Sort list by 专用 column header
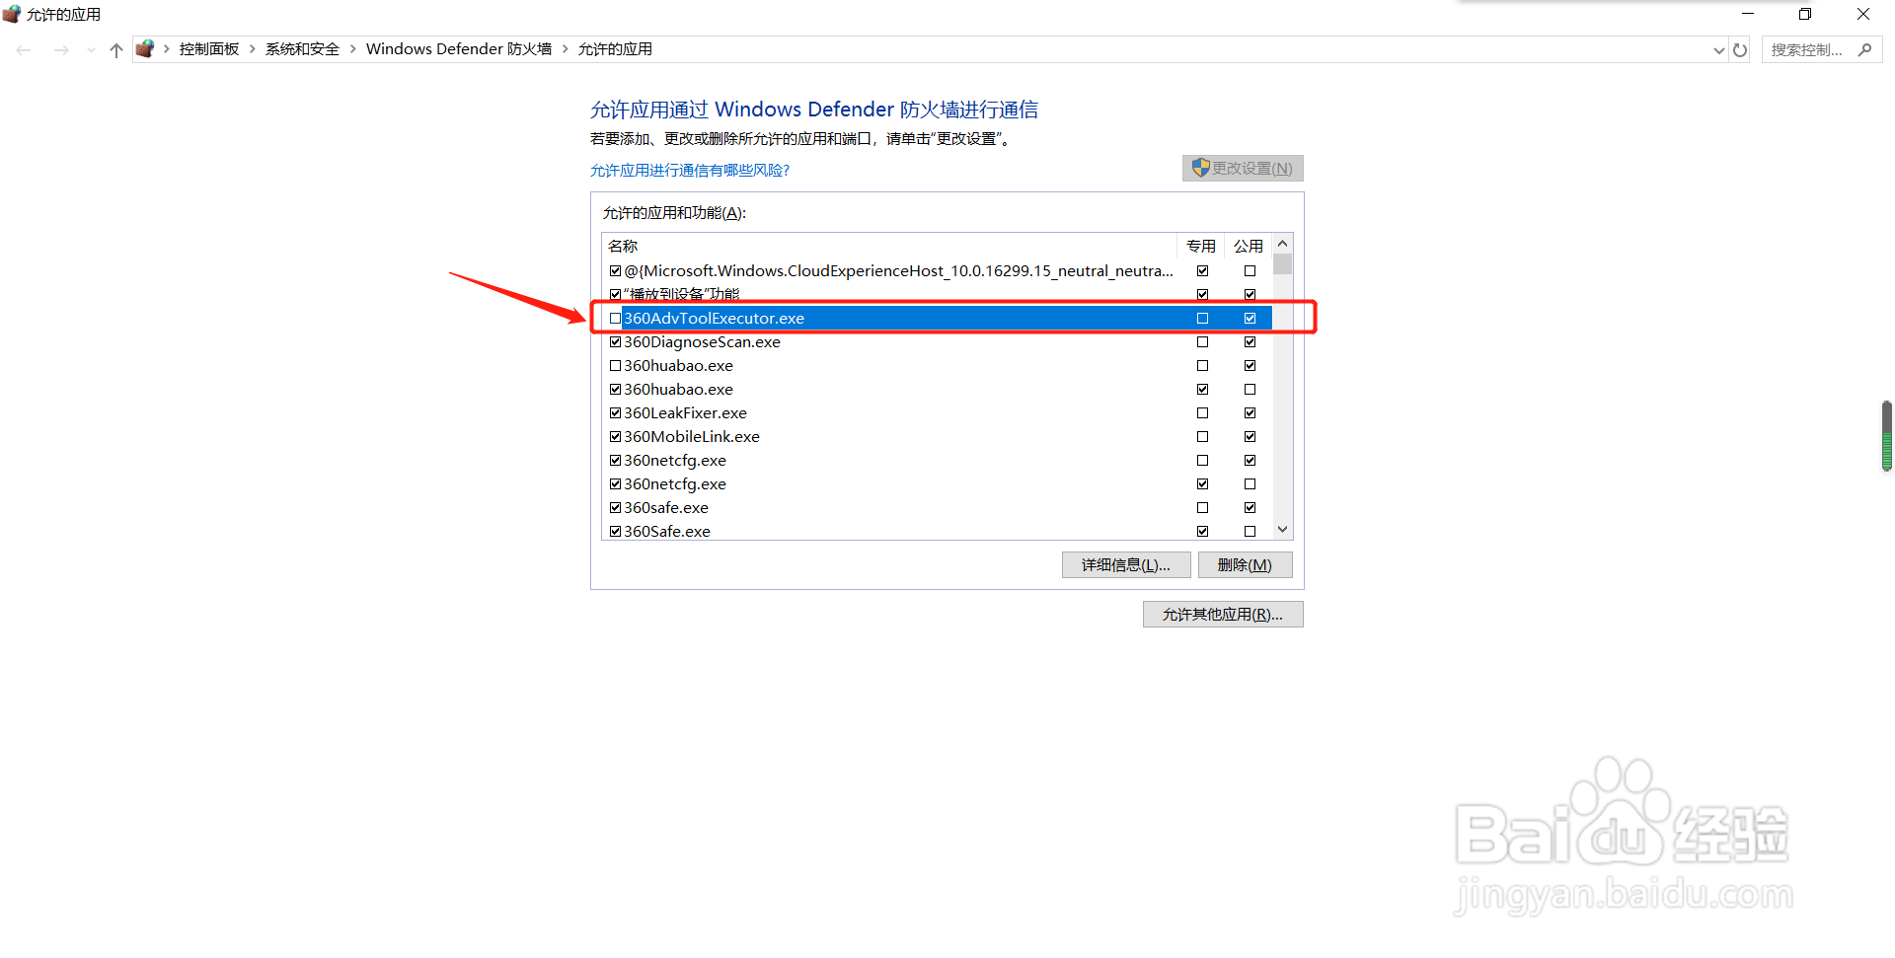 click(1201, 246)
